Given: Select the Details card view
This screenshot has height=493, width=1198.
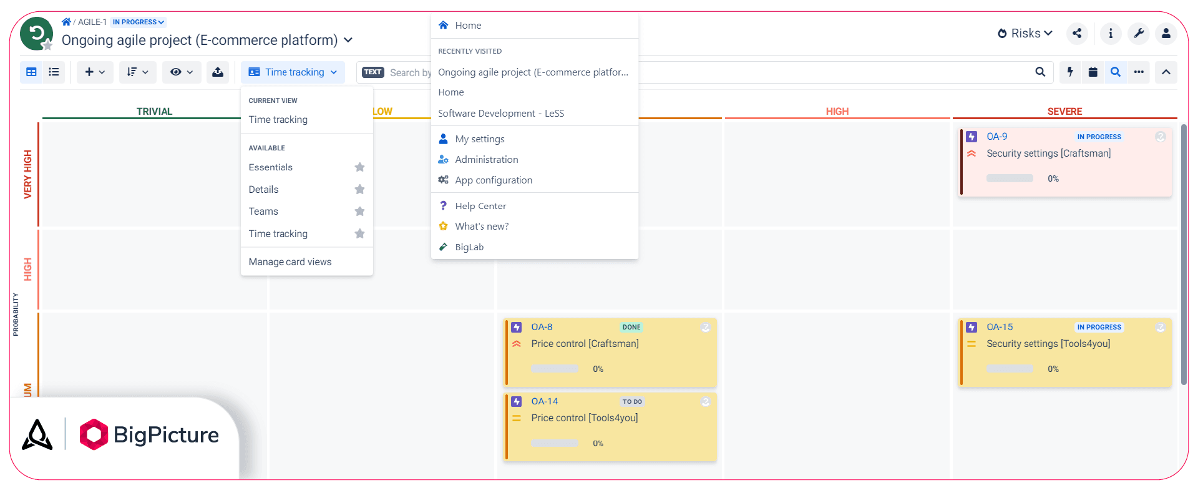Looking at the screenshot, I should 264,189.
